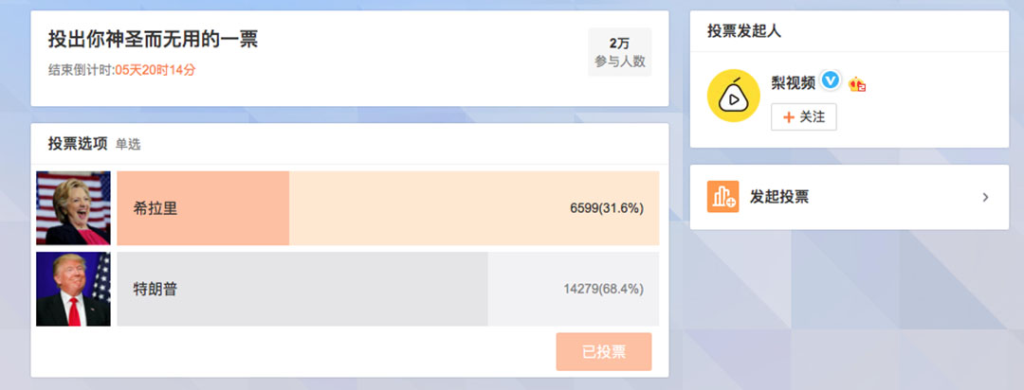Click the 已投票 button
1024x390 pixels.
click(604, 352)
